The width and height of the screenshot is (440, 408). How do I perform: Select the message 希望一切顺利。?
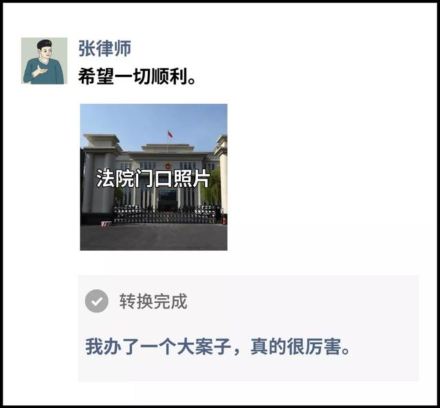pos(137,76)
